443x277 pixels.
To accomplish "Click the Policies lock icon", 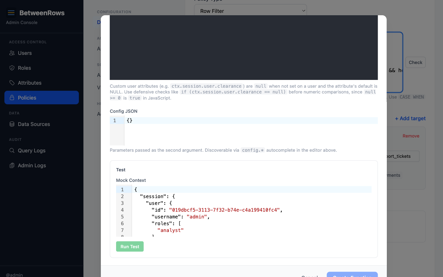I will coord(12,98).
